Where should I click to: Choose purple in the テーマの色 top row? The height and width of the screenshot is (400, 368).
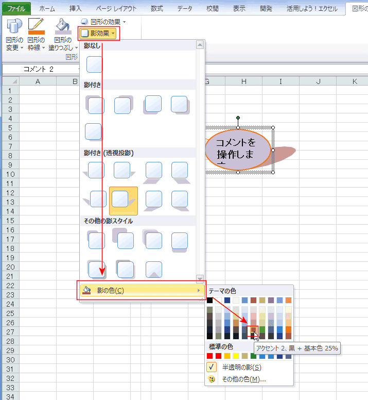[271, 300]
